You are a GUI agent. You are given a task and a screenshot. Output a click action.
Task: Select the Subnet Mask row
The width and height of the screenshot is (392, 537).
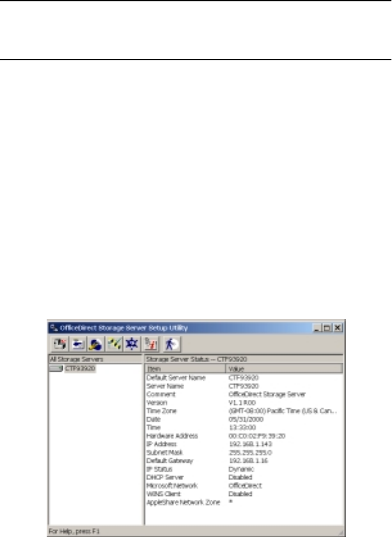tap(244, 452)
